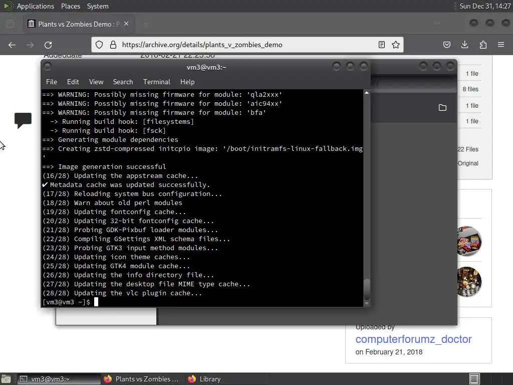The width and height of the screenshot is (513, 385).
Task: Click the clock showing Sun Dec 31
Action: (485, 6)
